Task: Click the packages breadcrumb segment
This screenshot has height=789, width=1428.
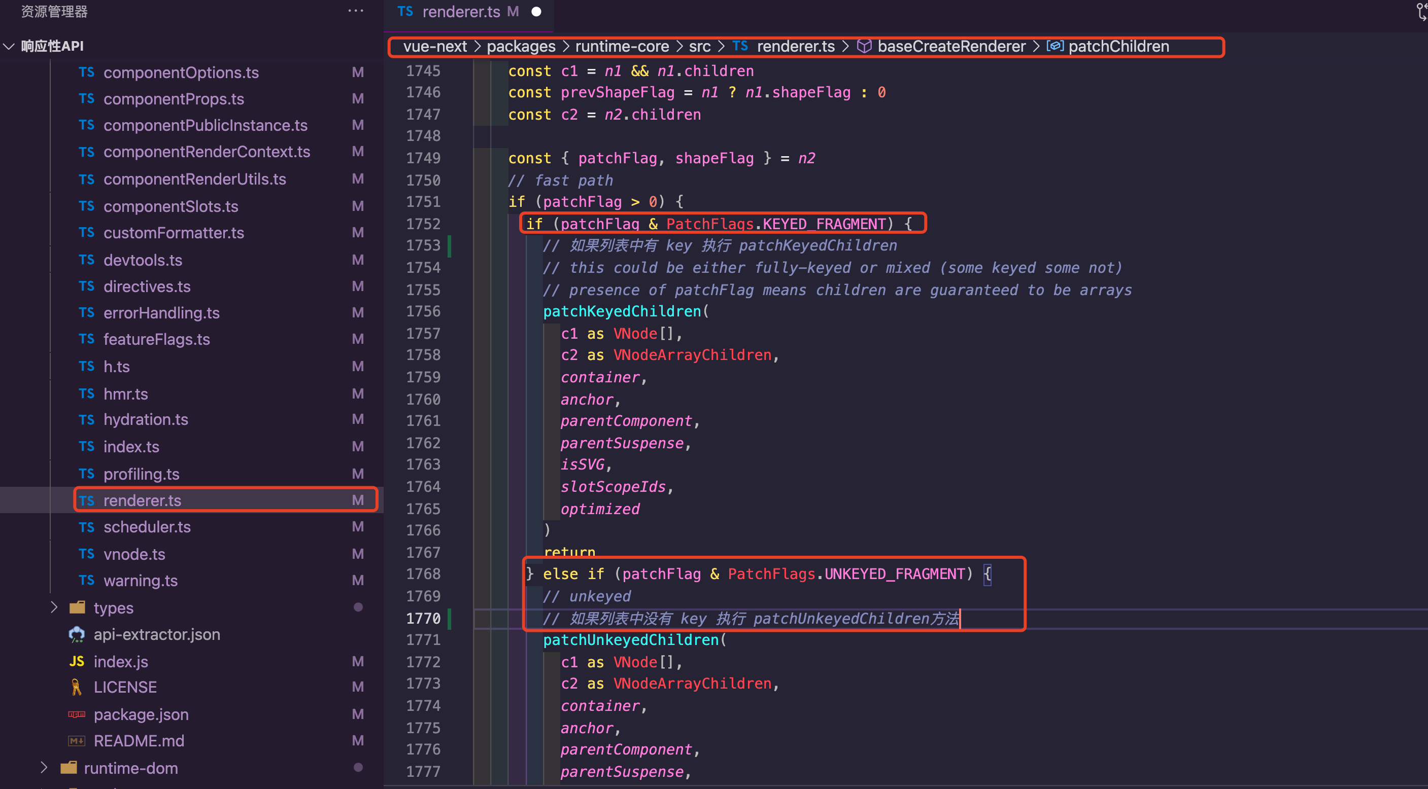Action: coord(521,47)
